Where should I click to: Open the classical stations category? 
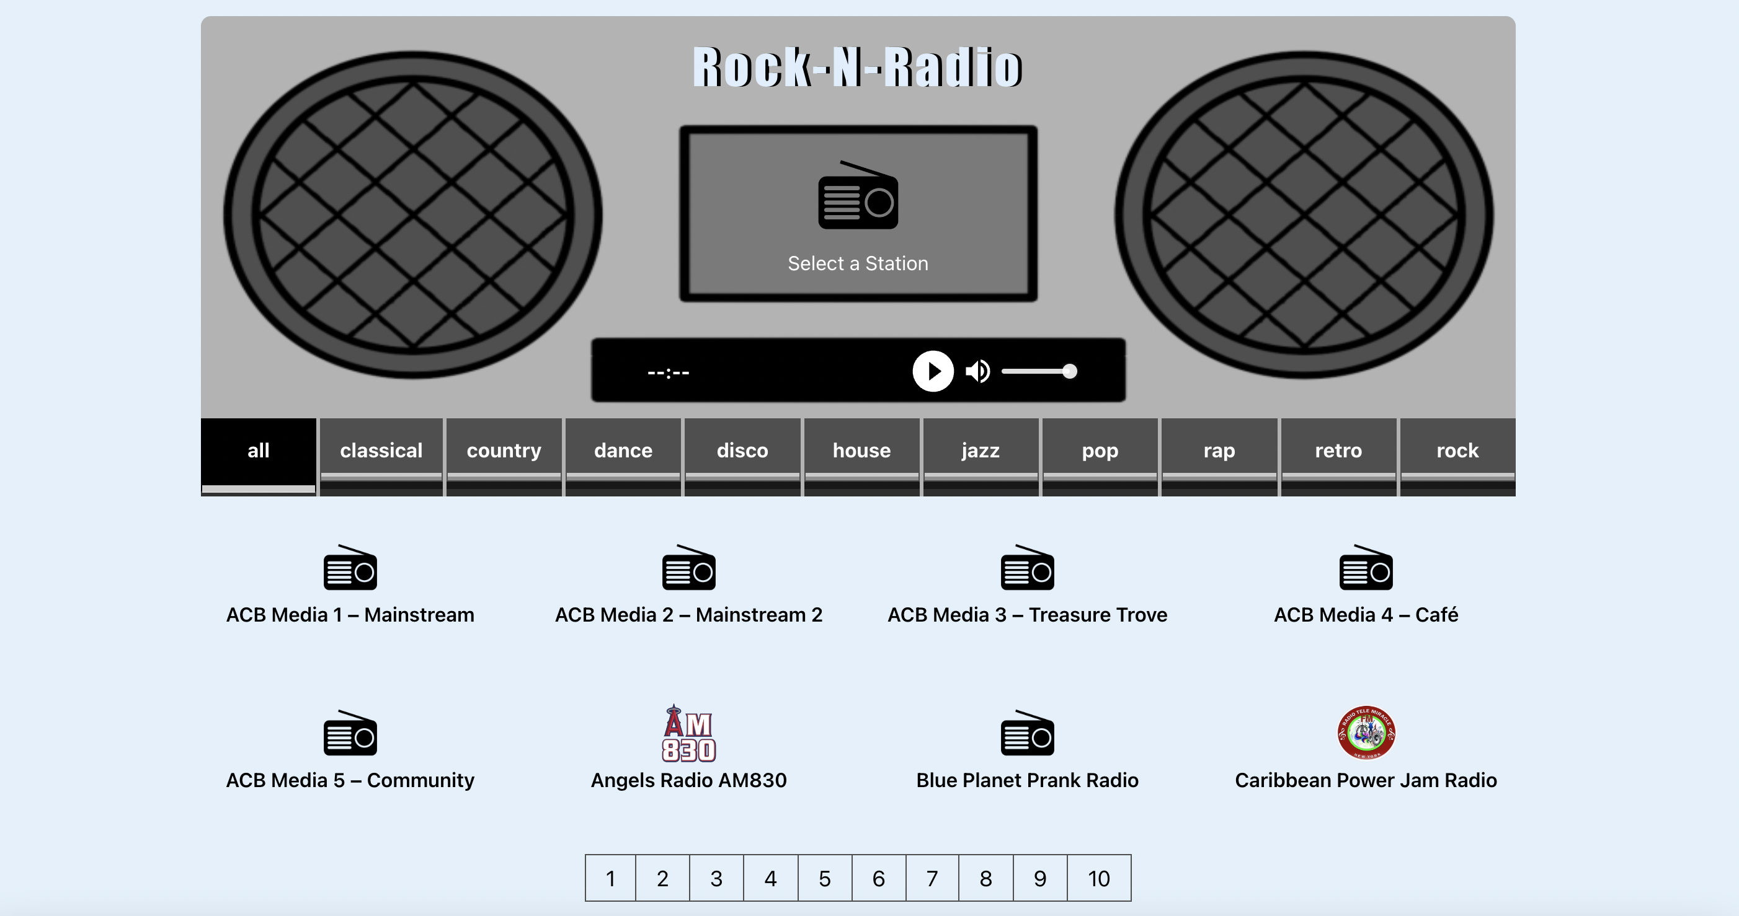[x=381, y=450]
